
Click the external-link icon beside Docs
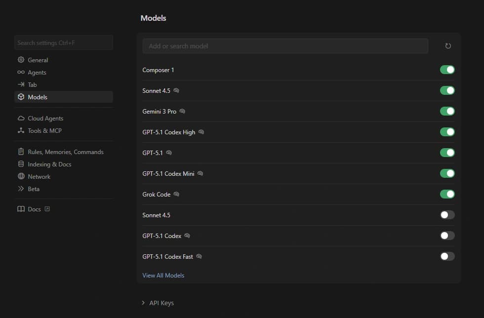pos(47,209)
